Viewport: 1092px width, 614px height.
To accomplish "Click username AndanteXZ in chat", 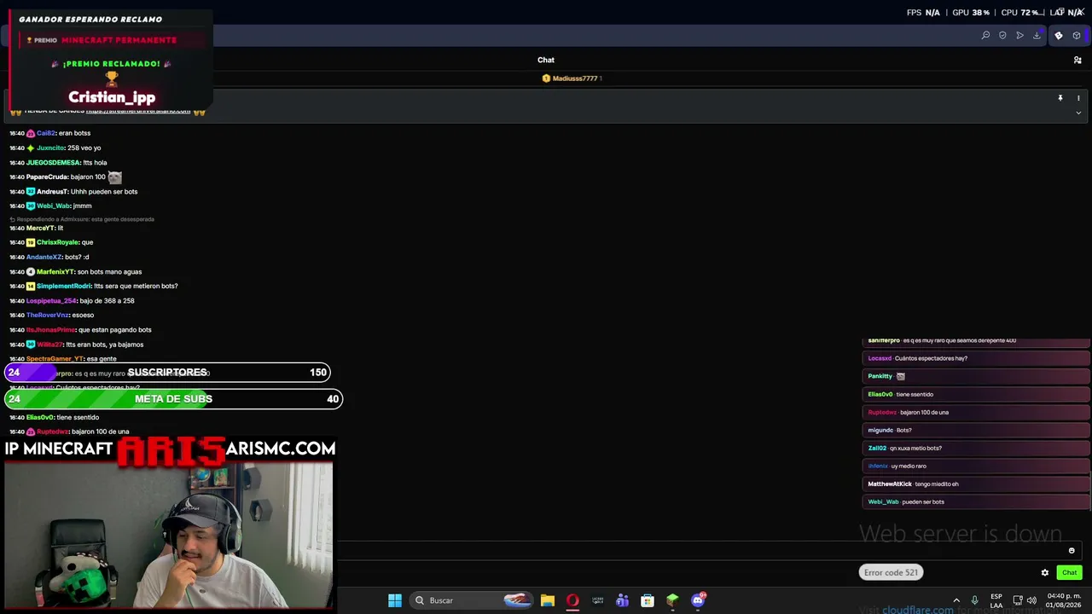I will (44, 257).
